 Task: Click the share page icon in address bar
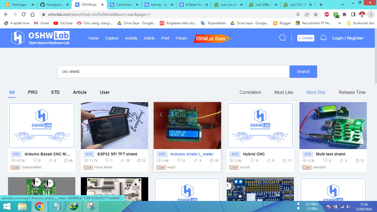point(307,14)
